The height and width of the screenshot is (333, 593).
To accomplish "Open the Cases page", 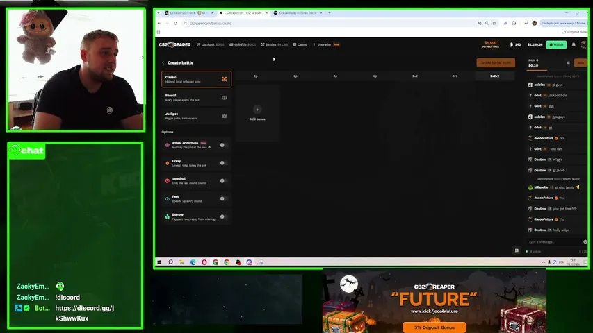I will [300, 44].
